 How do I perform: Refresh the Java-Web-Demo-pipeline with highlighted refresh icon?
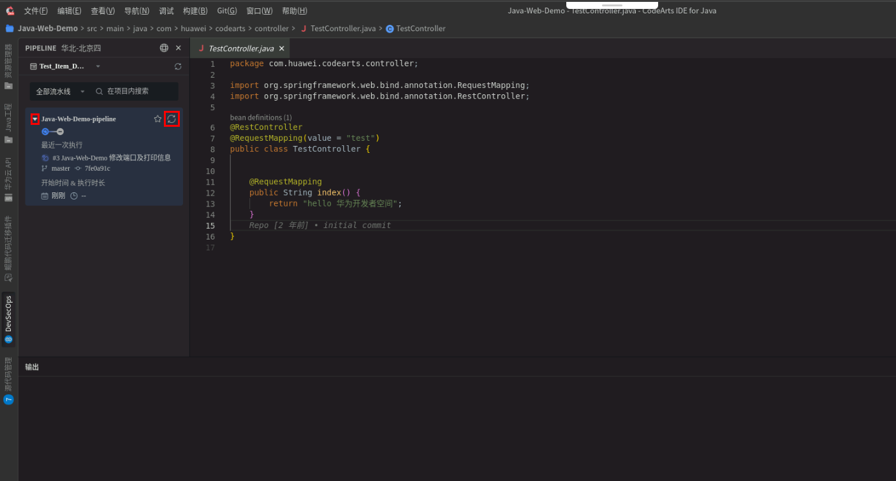click(172, 118)
